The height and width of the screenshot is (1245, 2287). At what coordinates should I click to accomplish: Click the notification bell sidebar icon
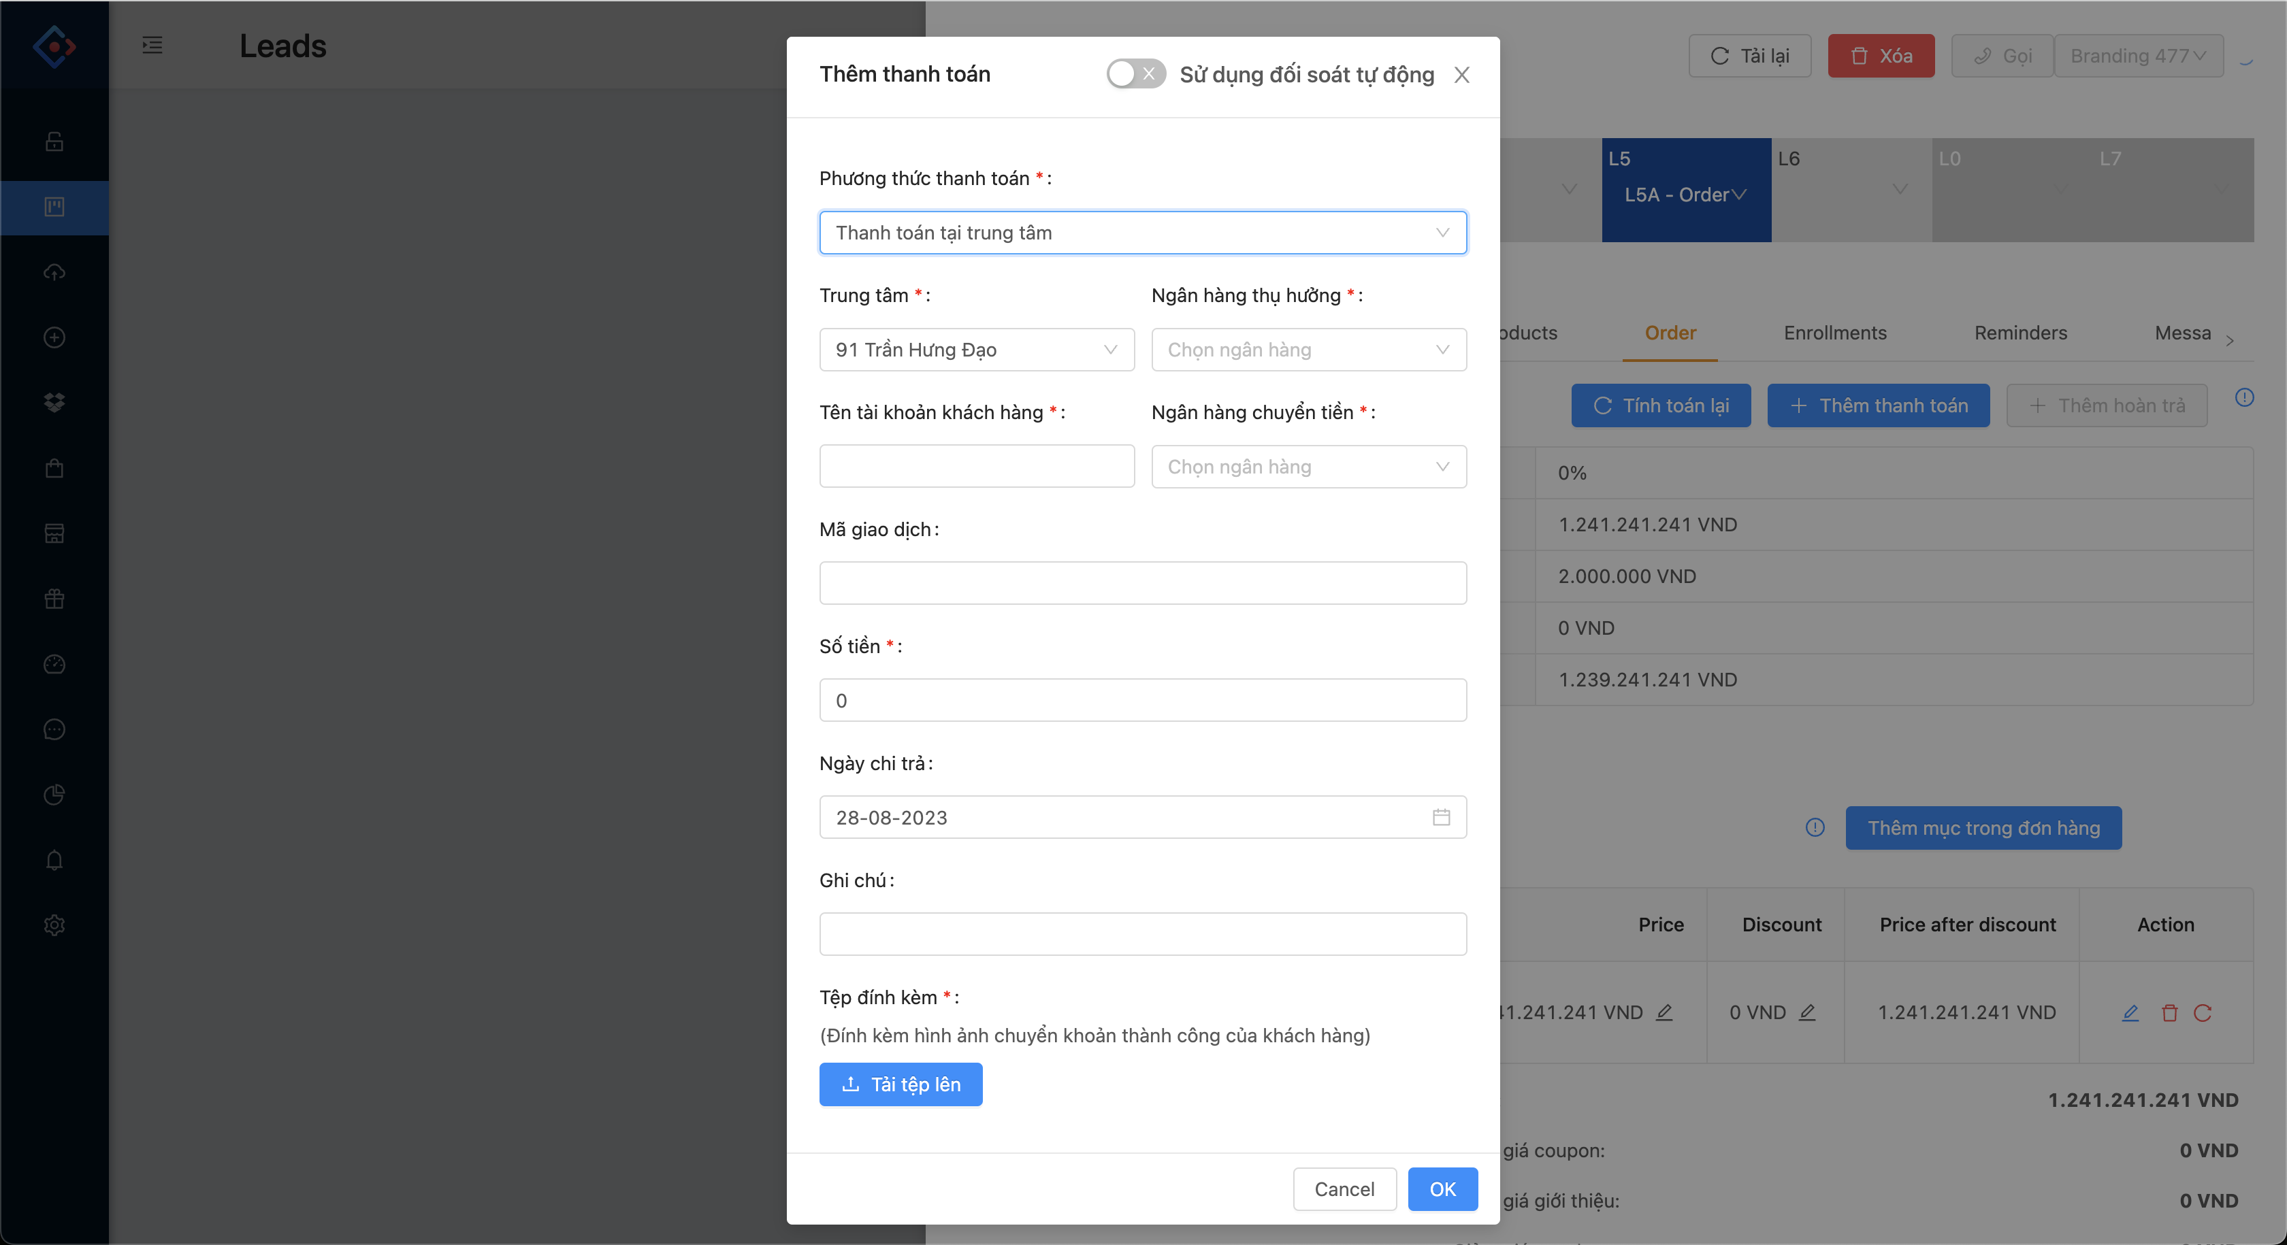54,860
